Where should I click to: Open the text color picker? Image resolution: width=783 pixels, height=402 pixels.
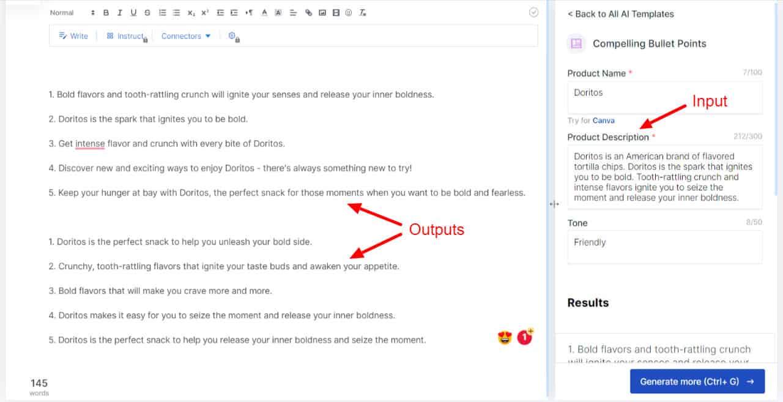tap(264, 13)
